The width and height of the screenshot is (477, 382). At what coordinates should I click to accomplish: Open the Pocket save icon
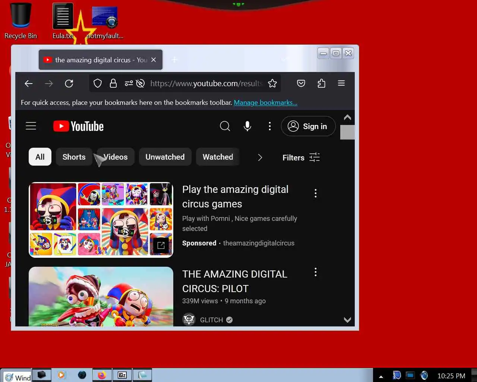[301, 84]
